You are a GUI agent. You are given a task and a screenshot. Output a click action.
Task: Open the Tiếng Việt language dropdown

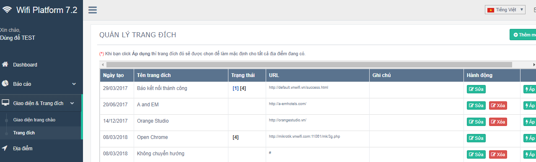click(505, 10)
